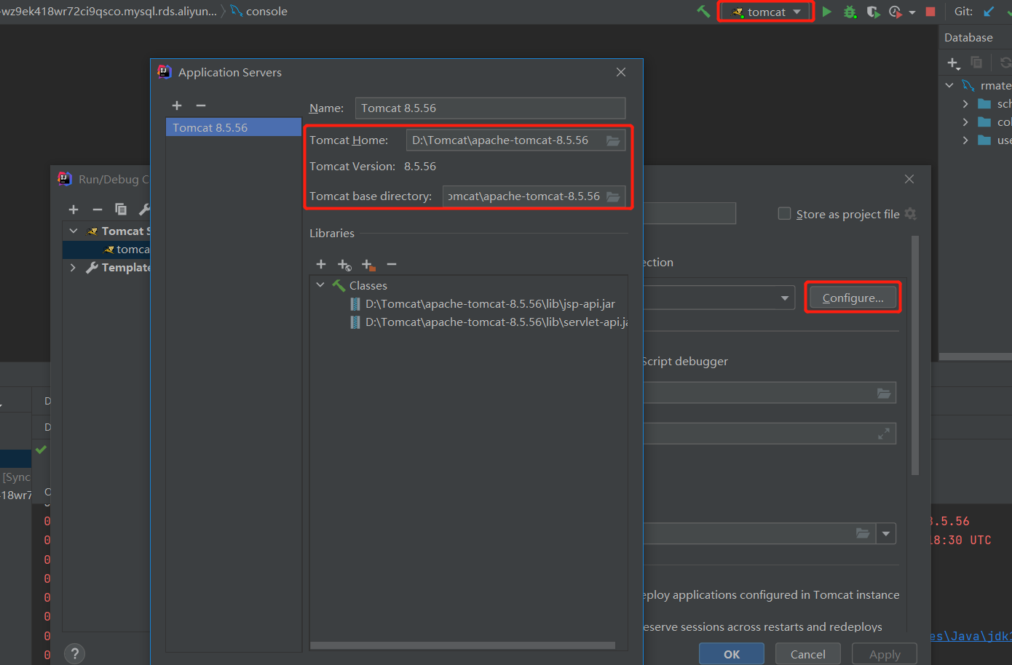Select the tomcat configuration tree item
1012x665 pixels.
pyautogui.click(x=106, y=250)
